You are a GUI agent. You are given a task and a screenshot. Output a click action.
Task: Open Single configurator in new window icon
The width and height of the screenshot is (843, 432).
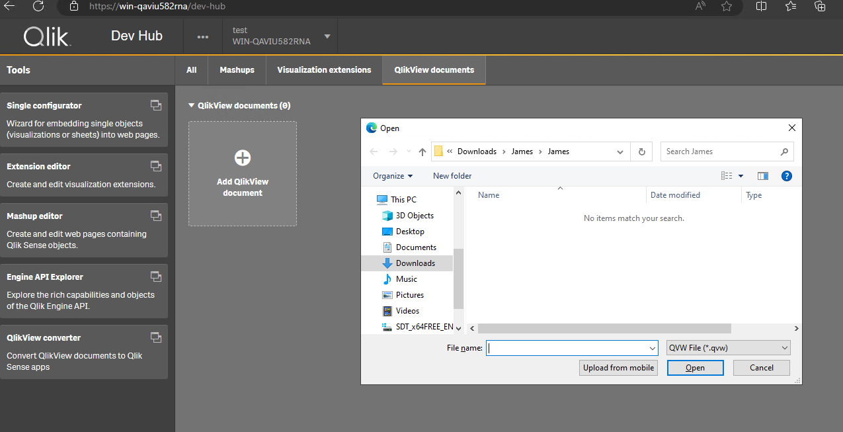(x=156, y=105)
